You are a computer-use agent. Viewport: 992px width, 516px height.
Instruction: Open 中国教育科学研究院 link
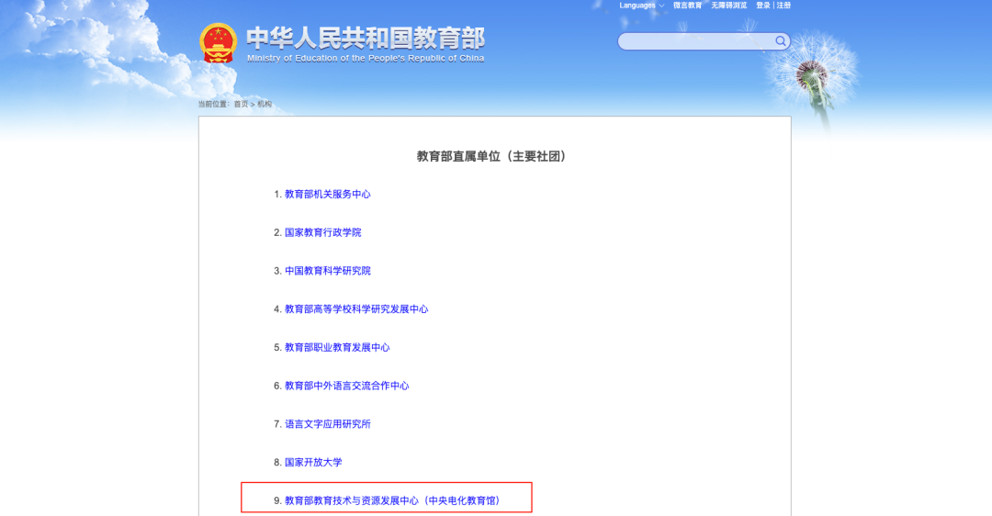pyautogui.click(x=328, y=271)
